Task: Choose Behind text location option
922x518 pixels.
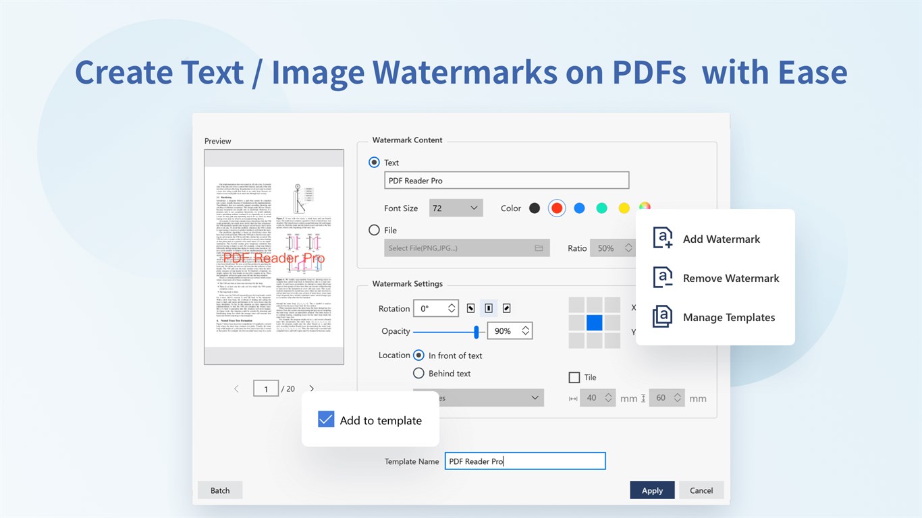Action: [x=418, y=373]
